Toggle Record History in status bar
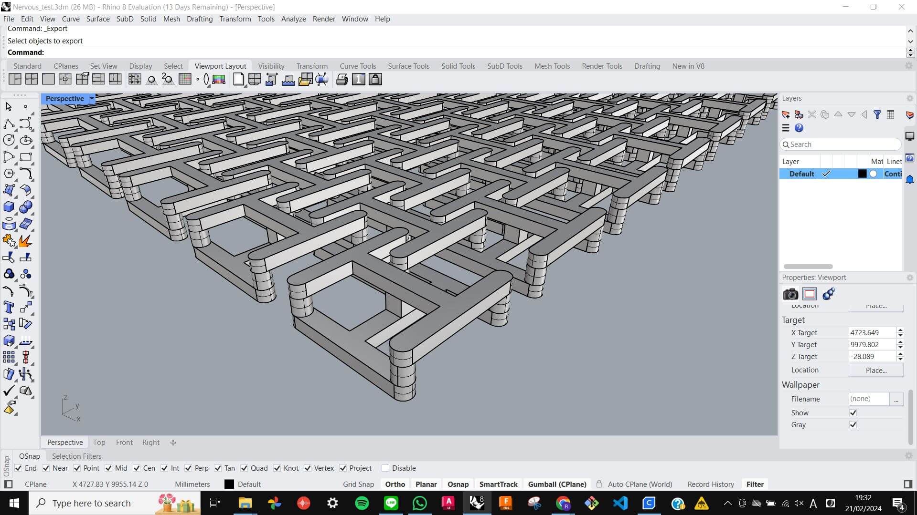The width and height of the screenshot is (917, 515). coord(711,484)
